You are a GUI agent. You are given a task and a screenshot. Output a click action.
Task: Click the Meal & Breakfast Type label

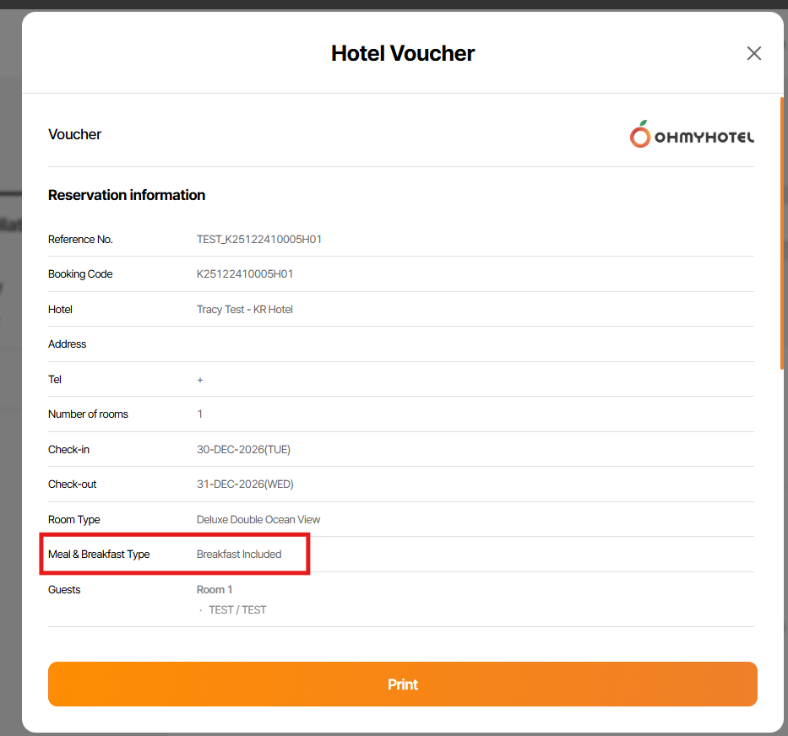click(x=99, y=555)
